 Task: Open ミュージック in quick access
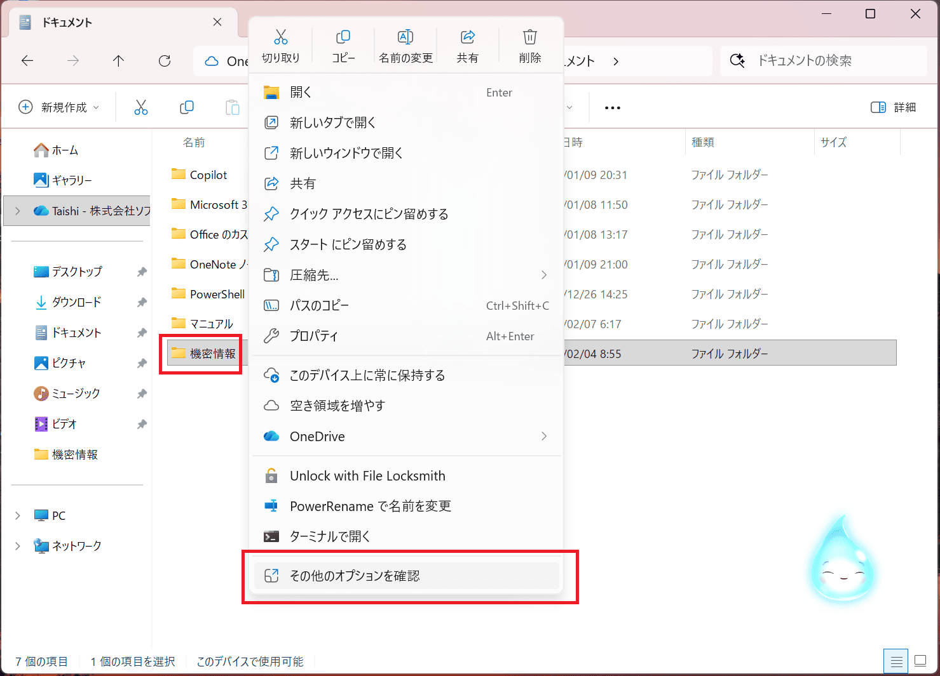[67, 394]
